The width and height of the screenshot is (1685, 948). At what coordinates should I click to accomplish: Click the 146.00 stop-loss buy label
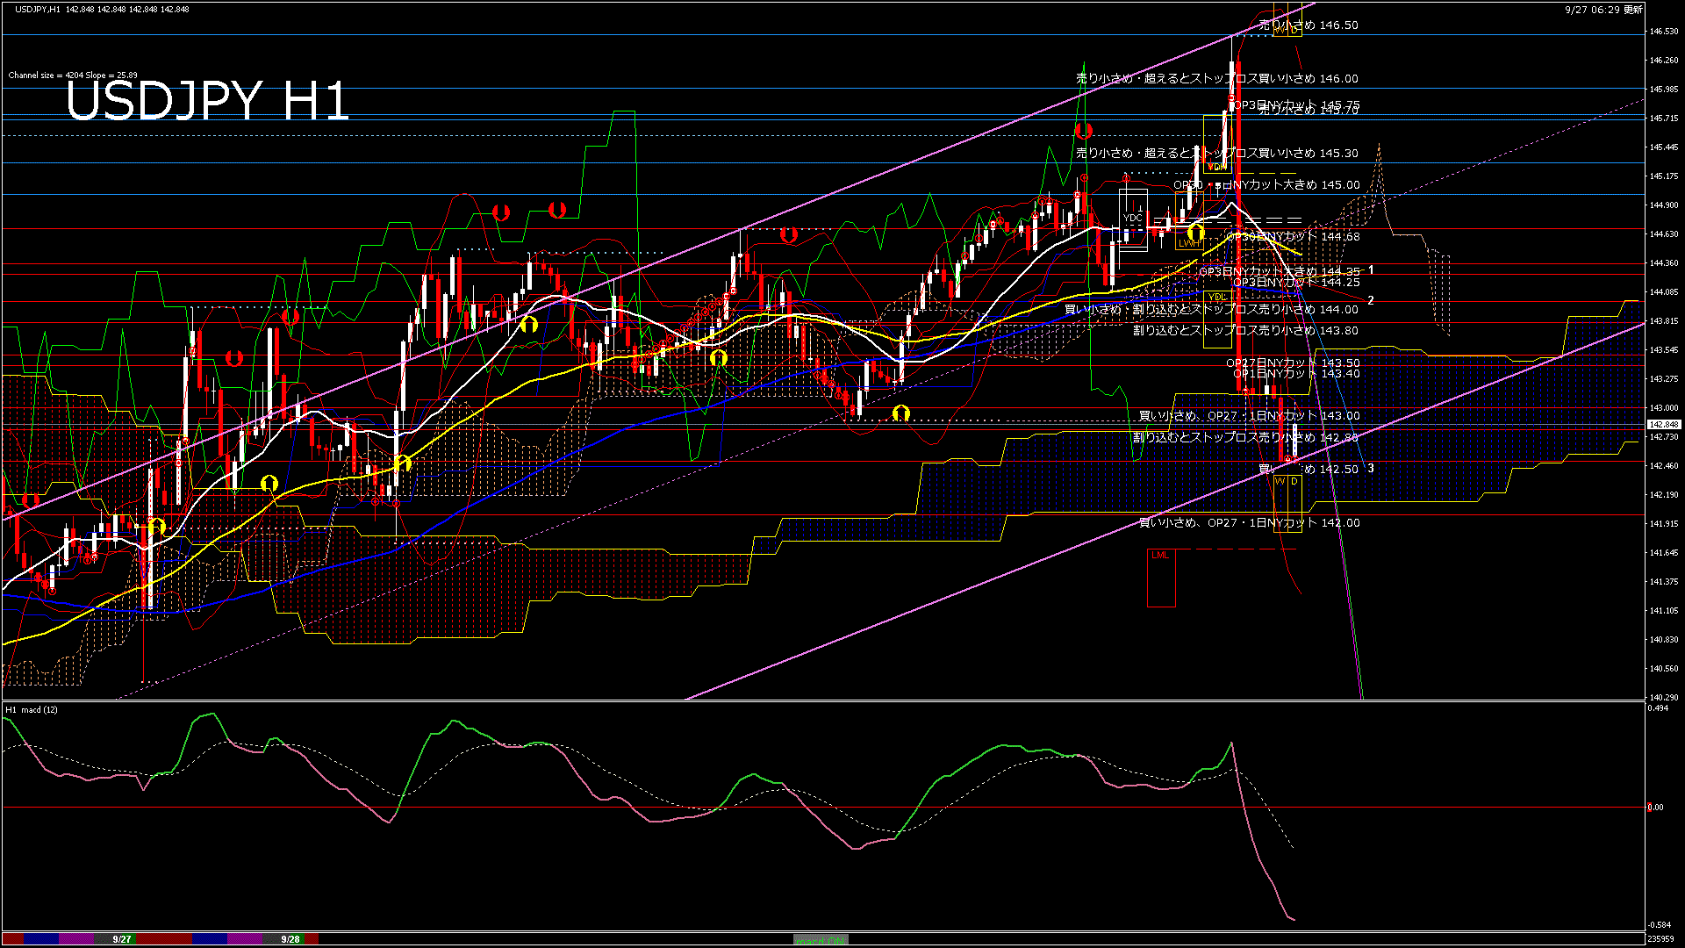[x=1217, y=78]
